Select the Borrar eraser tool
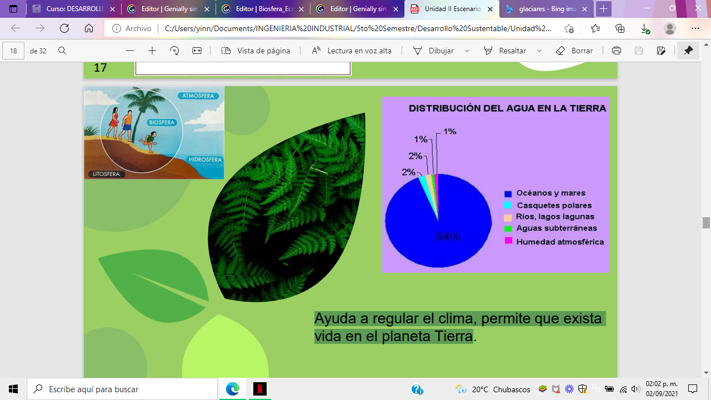This screenshot has width=711, height=400. (x=574, y=51)
